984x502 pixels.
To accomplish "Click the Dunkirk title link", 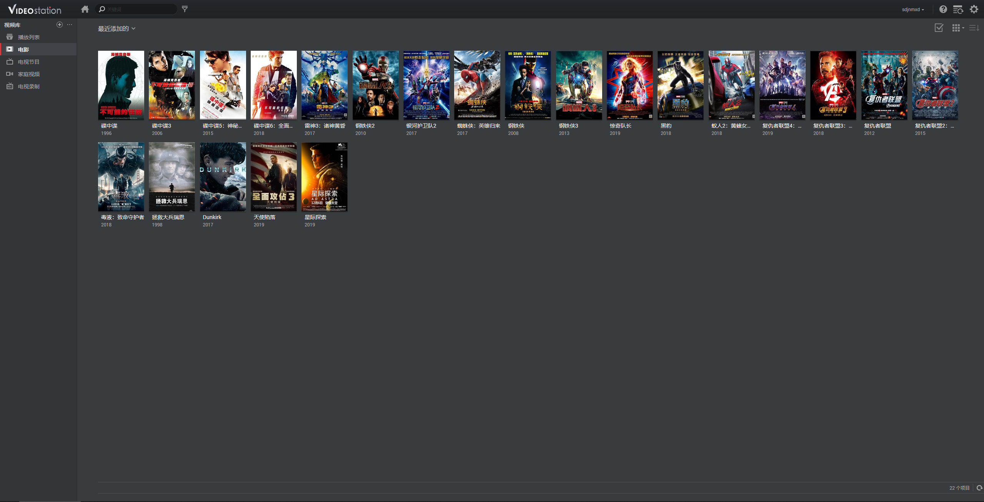I will click(x=212, y=217).
